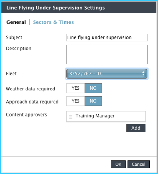Focus the Subject text field
158x174 pixels.
(x=107, y=37)
